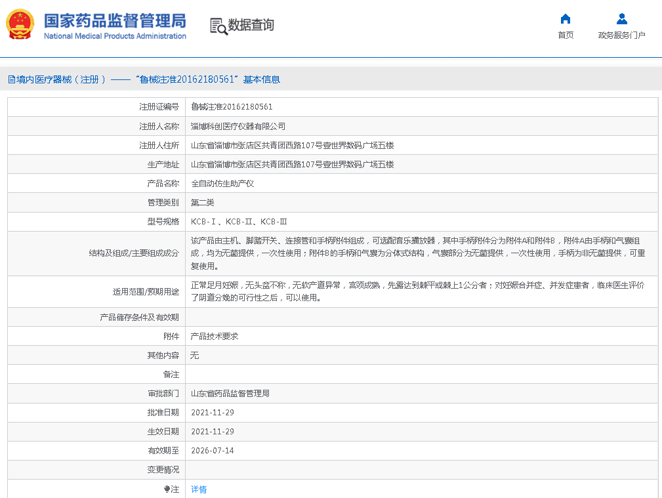Select the expiry date 2026-07-14

click(x=212, y=451)
